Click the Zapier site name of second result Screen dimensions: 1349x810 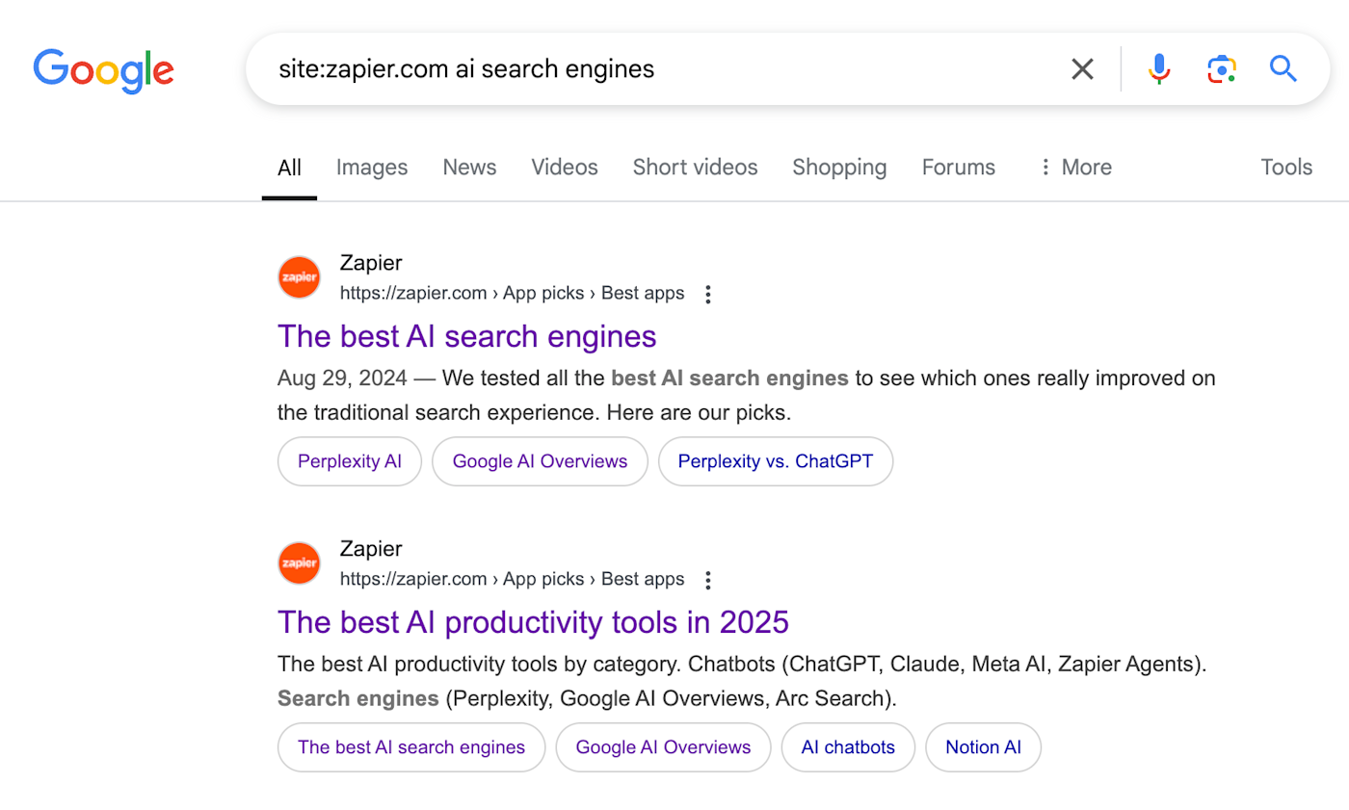click(371, 549)
